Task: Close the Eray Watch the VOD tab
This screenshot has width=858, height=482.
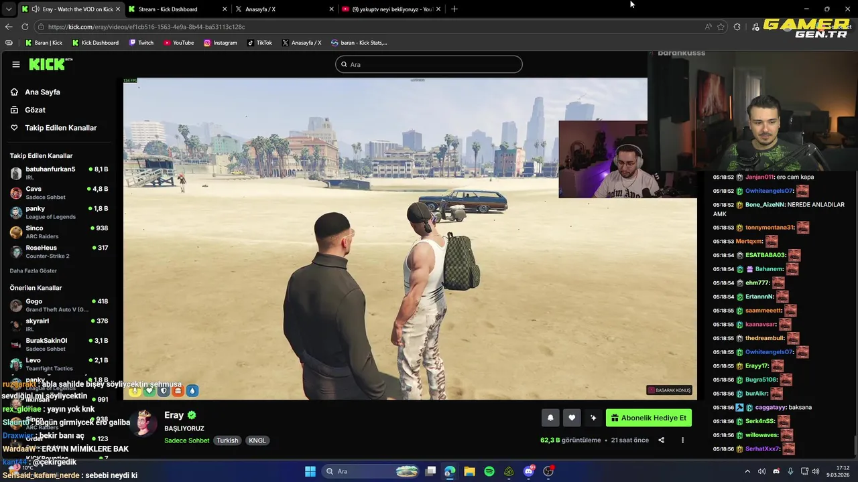Action: [x=118, y=9]
